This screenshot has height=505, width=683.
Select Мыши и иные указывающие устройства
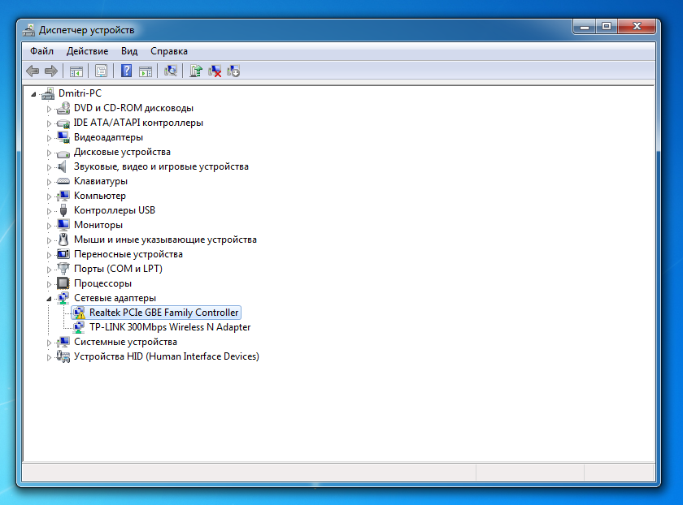(x=165, y=240)
